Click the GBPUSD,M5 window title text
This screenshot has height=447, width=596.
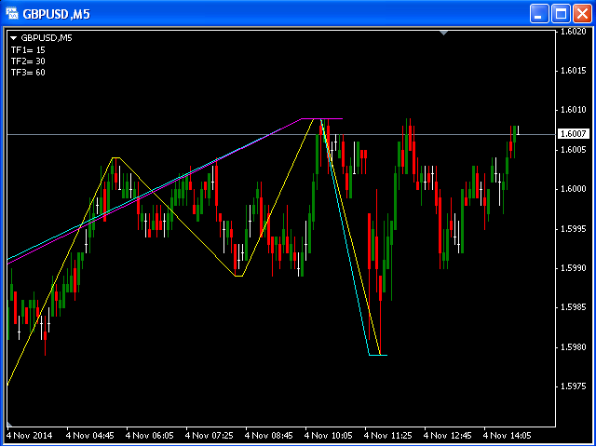coord(56,14)
